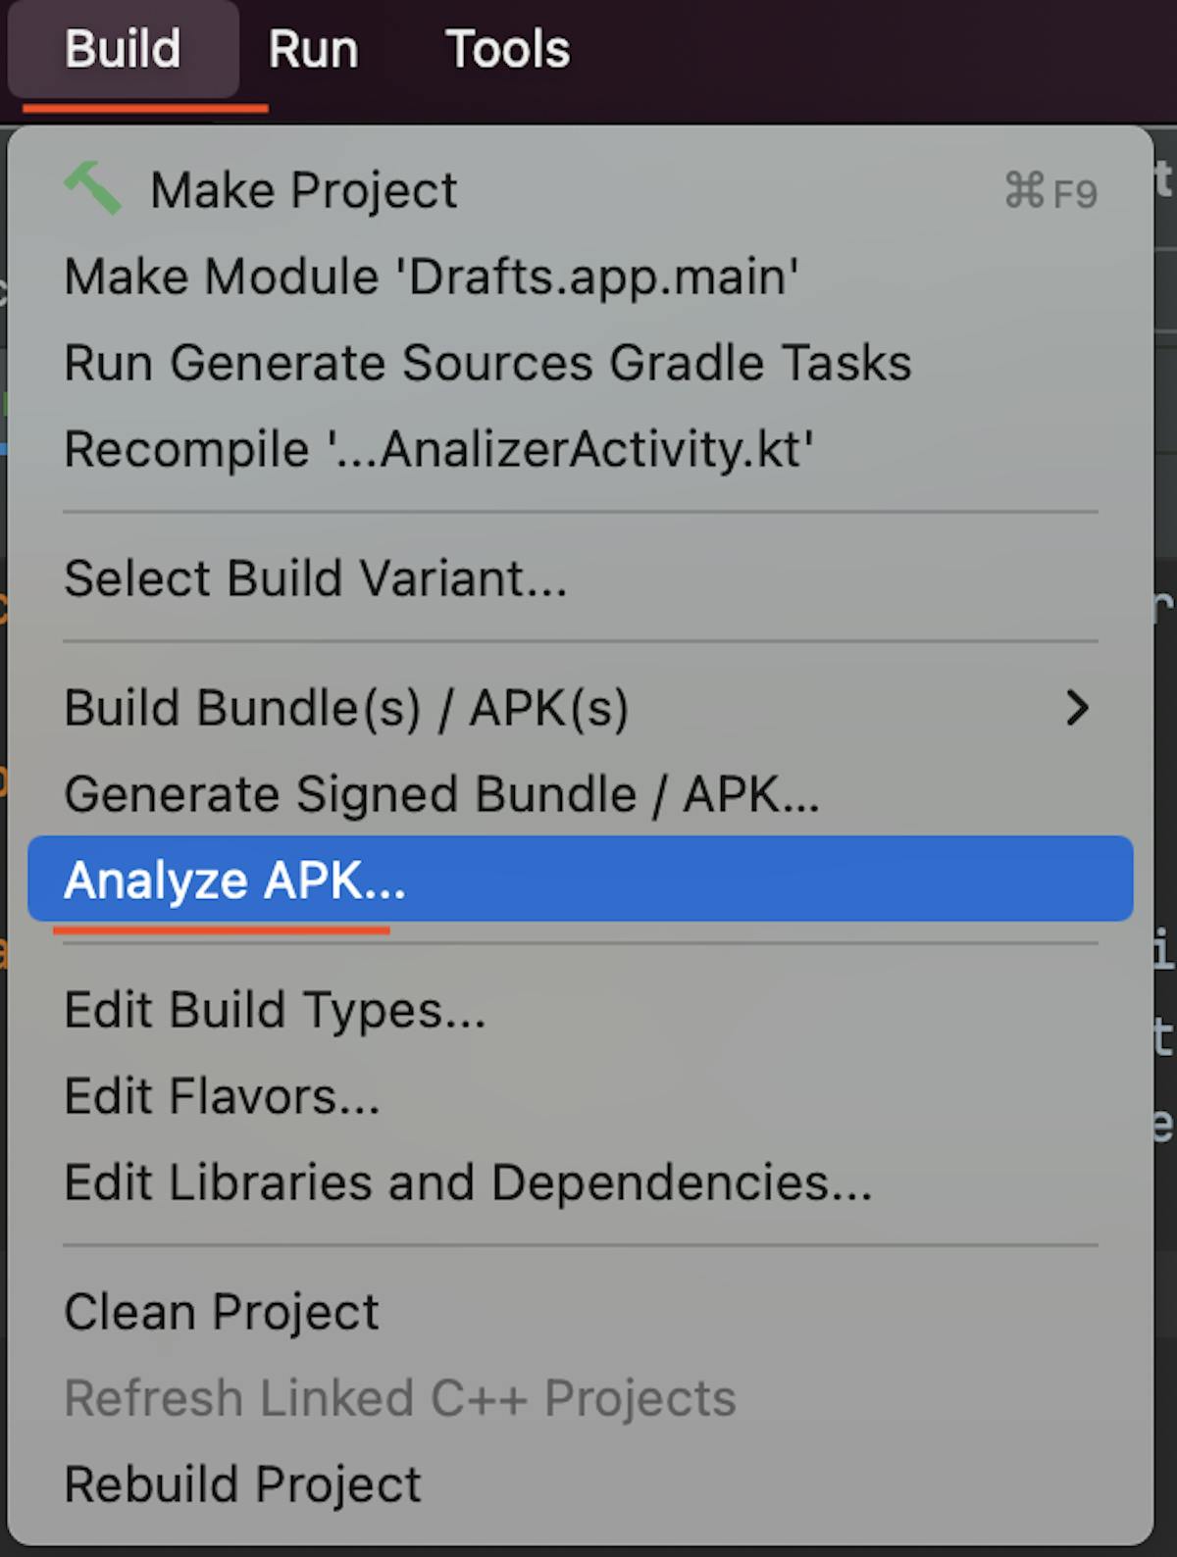
Task: Select Make Project from the menu
Action: coord(304,190)
